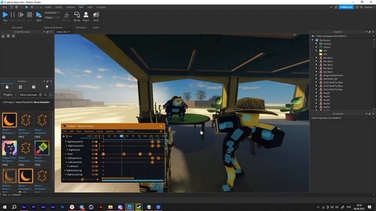Select the Cappuccino cat plugin thumbnail
The width and height of the screenshot is (376, 211).
coord(9,148)
